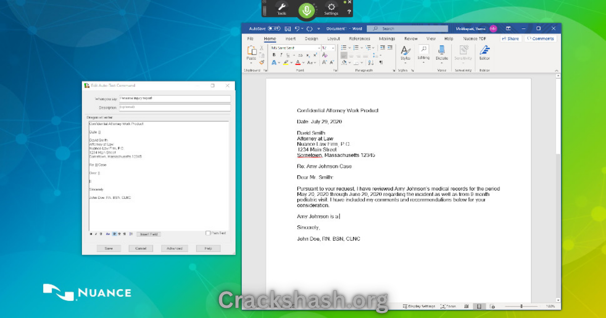Align text left in Word ribbon
Image resolution: width=606 pixels, height=318 pixels.
[344, 55]
